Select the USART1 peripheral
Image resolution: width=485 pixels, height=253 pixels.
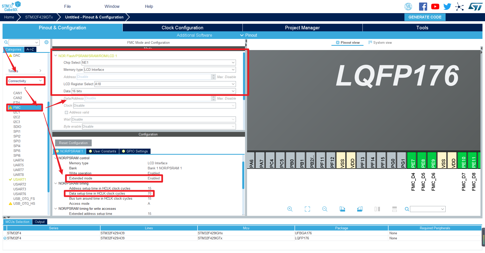point(19,179)
